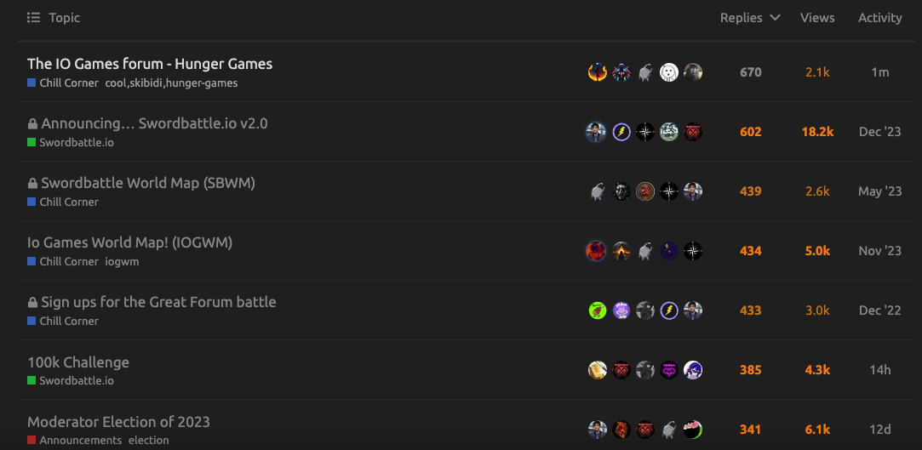
Task: Sort topics by Views column
Action: [817, 18]
